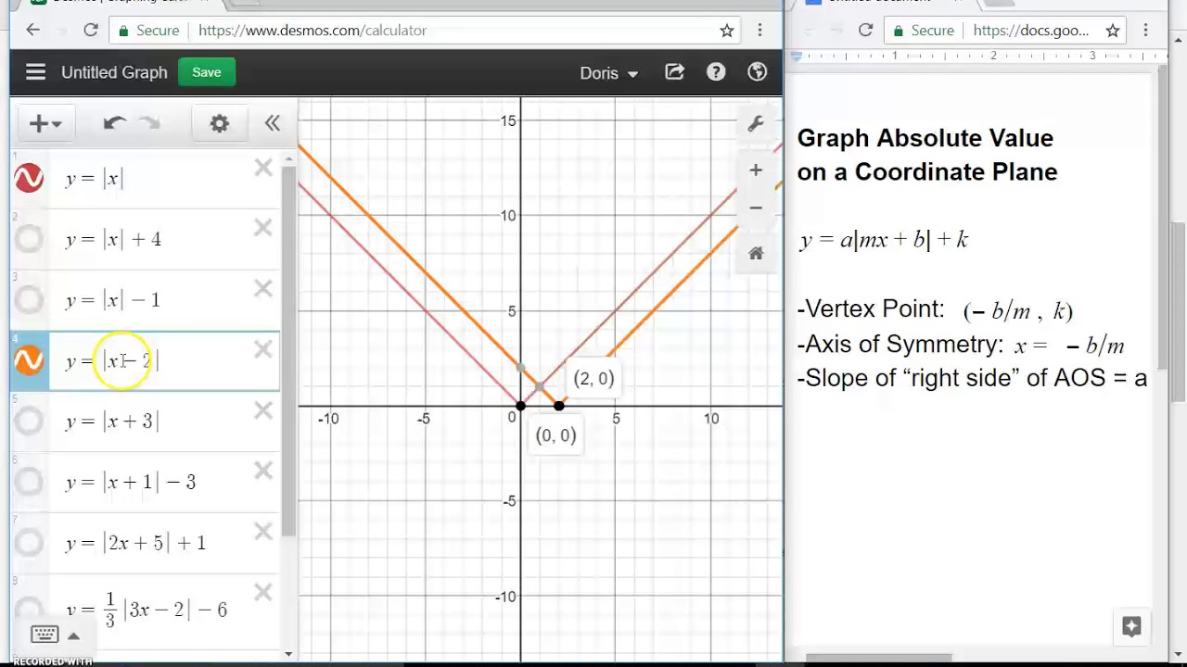This screenshot has width=1187, height=667.
Task: Click the Graph Absolute Value heading in Docs
Action: click(x=927, y=155)
